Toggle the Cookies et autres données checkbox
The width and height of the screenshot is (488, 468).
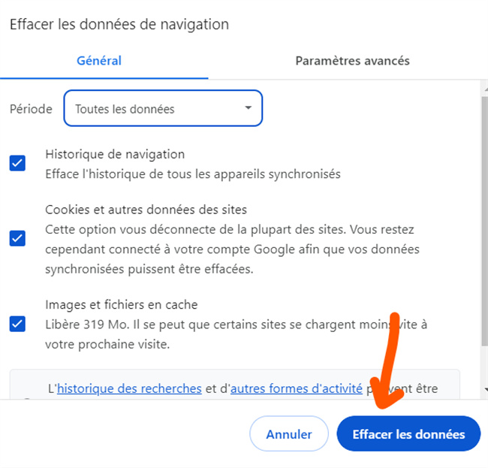tap(17, 238)
